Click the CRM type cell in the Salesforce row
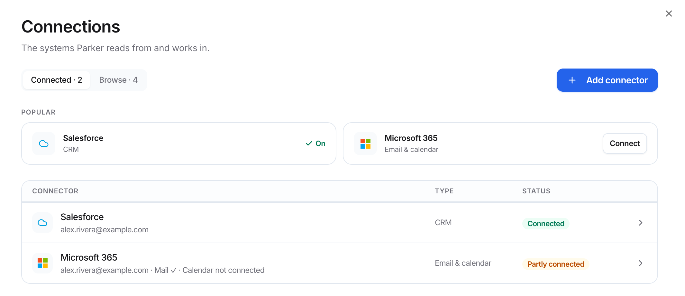This screenshot has height=296, width=685. tap(443, 223)
